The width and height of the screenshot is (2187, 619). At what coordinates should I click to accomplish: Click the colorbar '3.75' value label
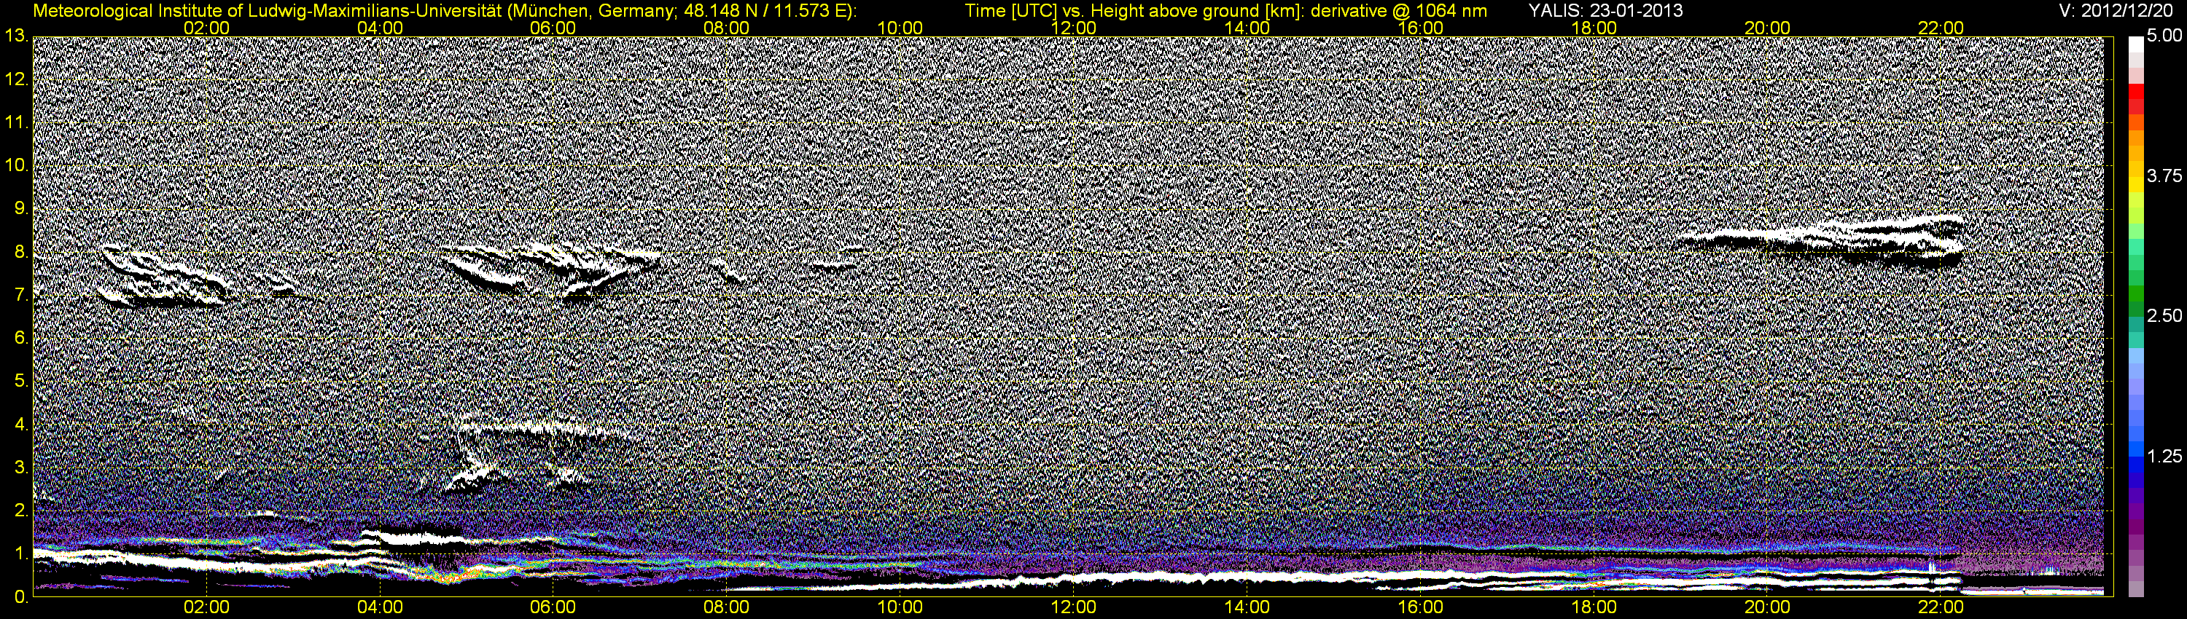tap(2165, 176)
